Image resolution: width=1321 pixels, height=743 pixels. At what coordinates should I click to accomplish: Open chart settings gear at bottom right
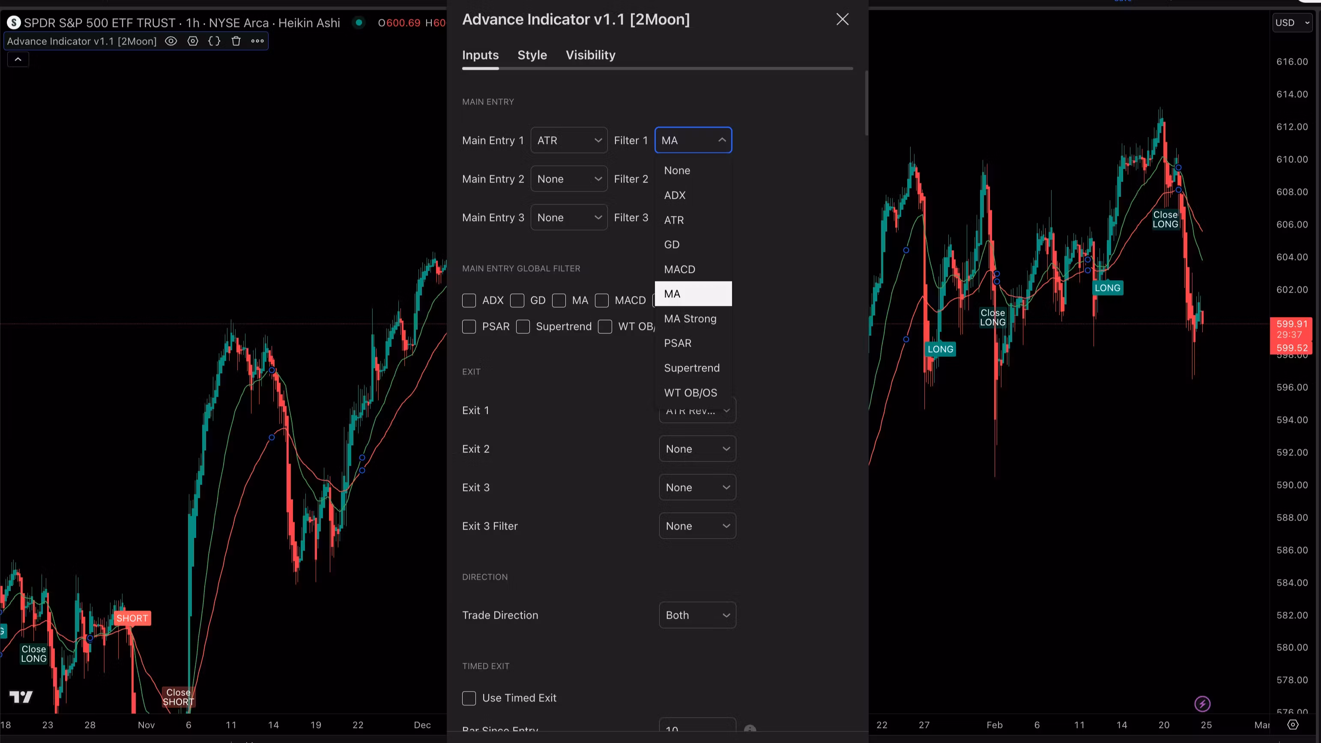(x=1293, y=725)
